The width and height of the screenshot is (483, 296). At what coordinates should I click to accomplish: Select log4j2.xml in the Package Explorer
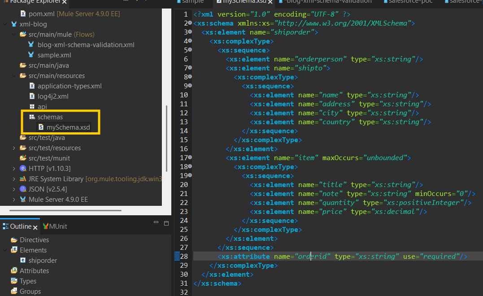tap(53, 96)
